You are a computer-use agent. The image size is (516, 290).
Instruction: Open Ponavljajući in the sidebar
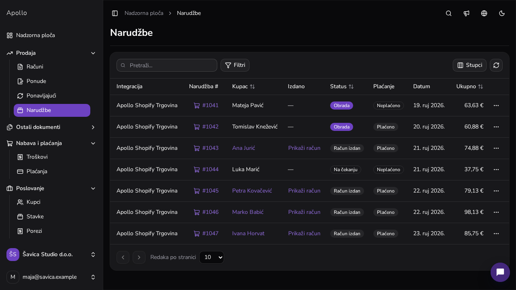52,96
